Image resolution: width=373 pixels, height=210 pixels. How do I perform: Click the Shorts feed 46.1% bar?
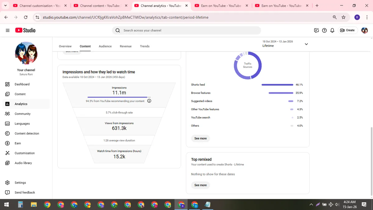[277, 85]
